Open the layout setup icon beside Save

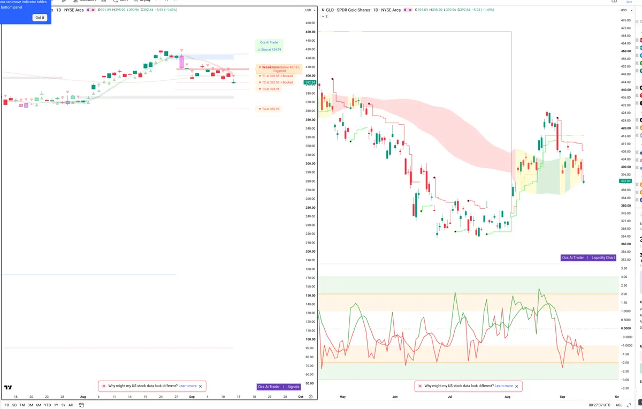tap(613, 2)
